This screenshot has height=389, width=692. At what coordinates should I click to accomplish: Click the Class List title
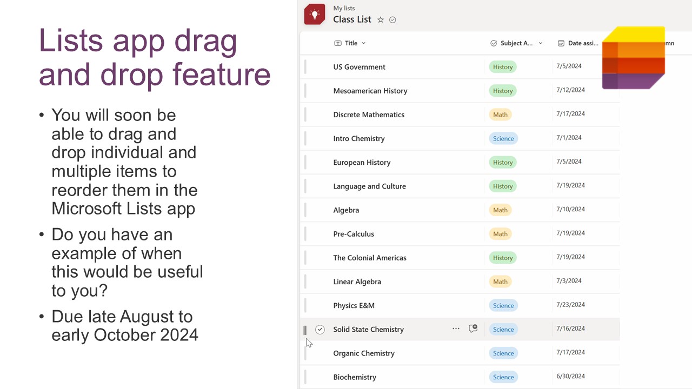352,19
